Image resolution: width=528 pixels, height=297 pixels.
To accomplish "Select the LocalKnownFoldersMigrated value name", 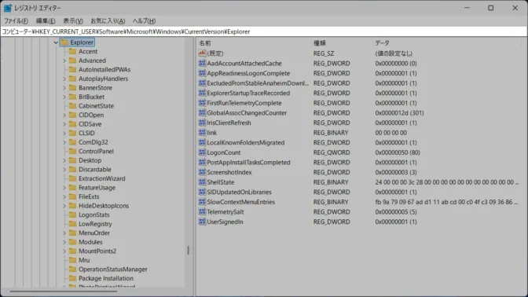I will pyautogui.click(x=246, y=142).
